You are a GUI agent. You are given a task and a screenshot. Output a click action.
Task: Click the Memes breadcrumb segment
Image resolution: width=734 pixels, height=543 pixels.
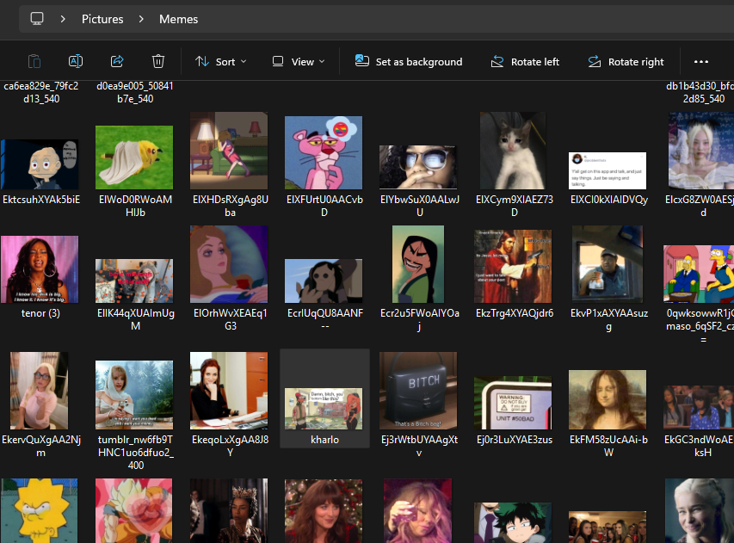pos(178,19)
